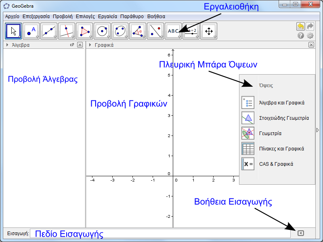The width and height of the screenshot is (323, 242).
Task: Select the Angle tool
Action: point(138,31)
